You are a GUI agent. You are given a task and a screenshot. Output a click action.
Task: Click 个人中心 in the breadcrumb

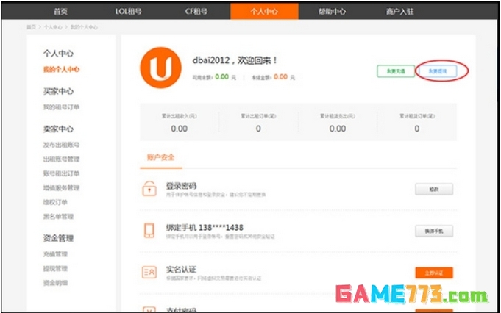[53, 27]
